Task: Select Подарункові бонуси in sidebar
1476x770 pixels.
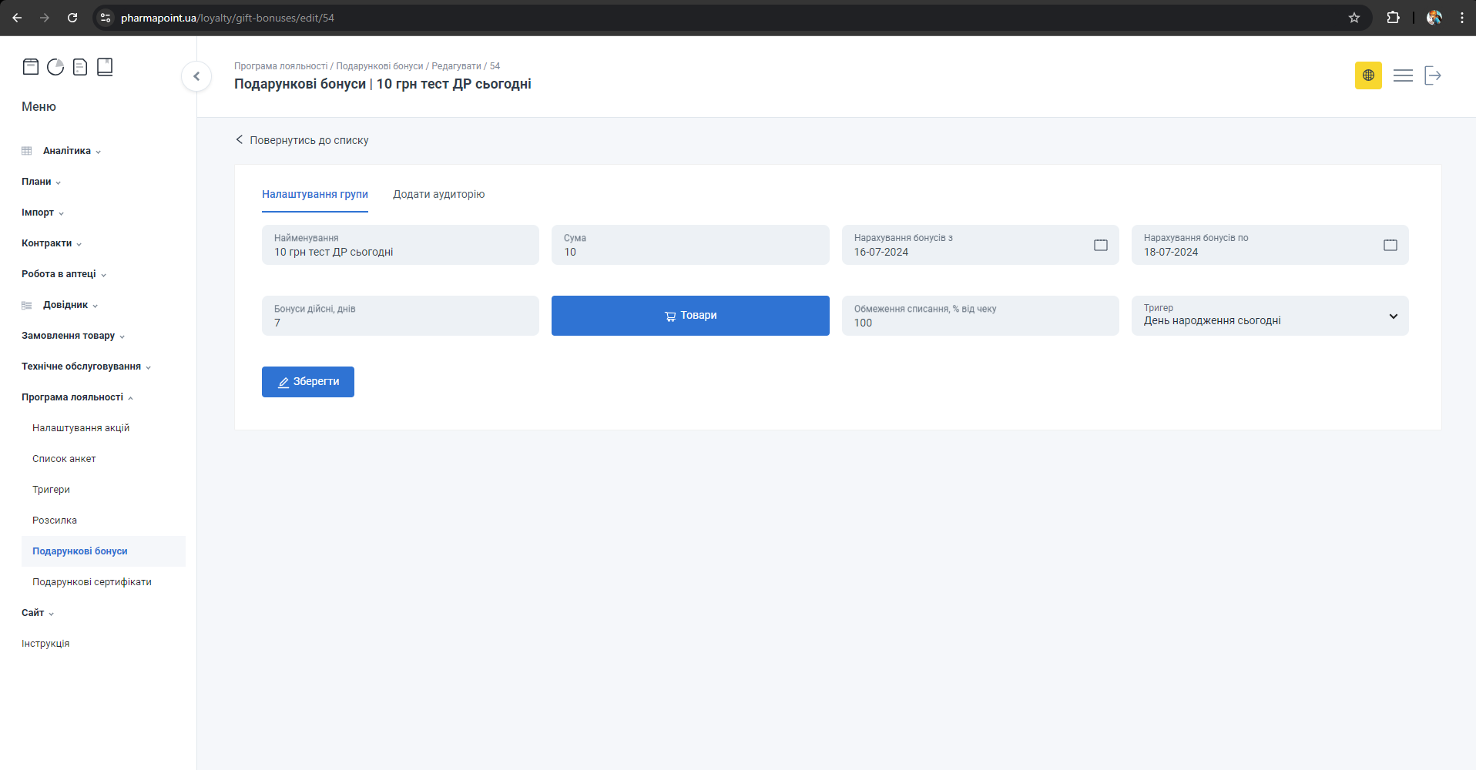Action: pyautogui.click(x=103, y=551)
